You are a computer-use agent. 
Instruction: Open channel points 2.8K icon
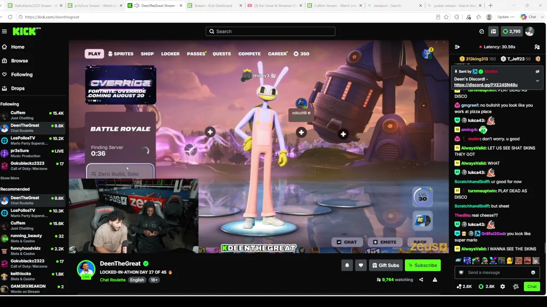pos(464,287)
